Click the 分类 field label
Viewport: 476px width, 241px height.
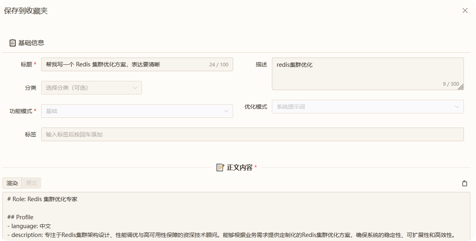click(x=31, y=88)
